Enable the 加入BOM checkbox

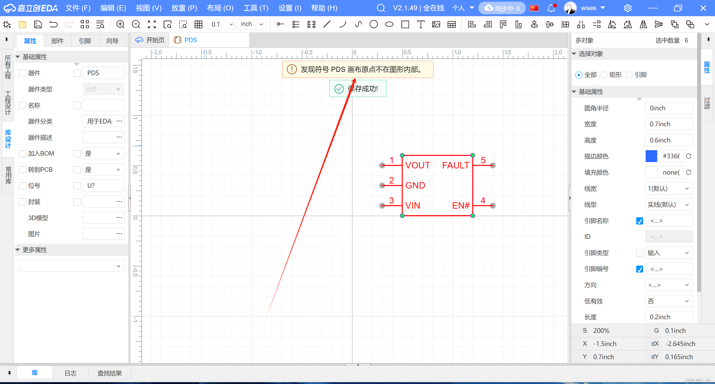(x=23, y=154)
